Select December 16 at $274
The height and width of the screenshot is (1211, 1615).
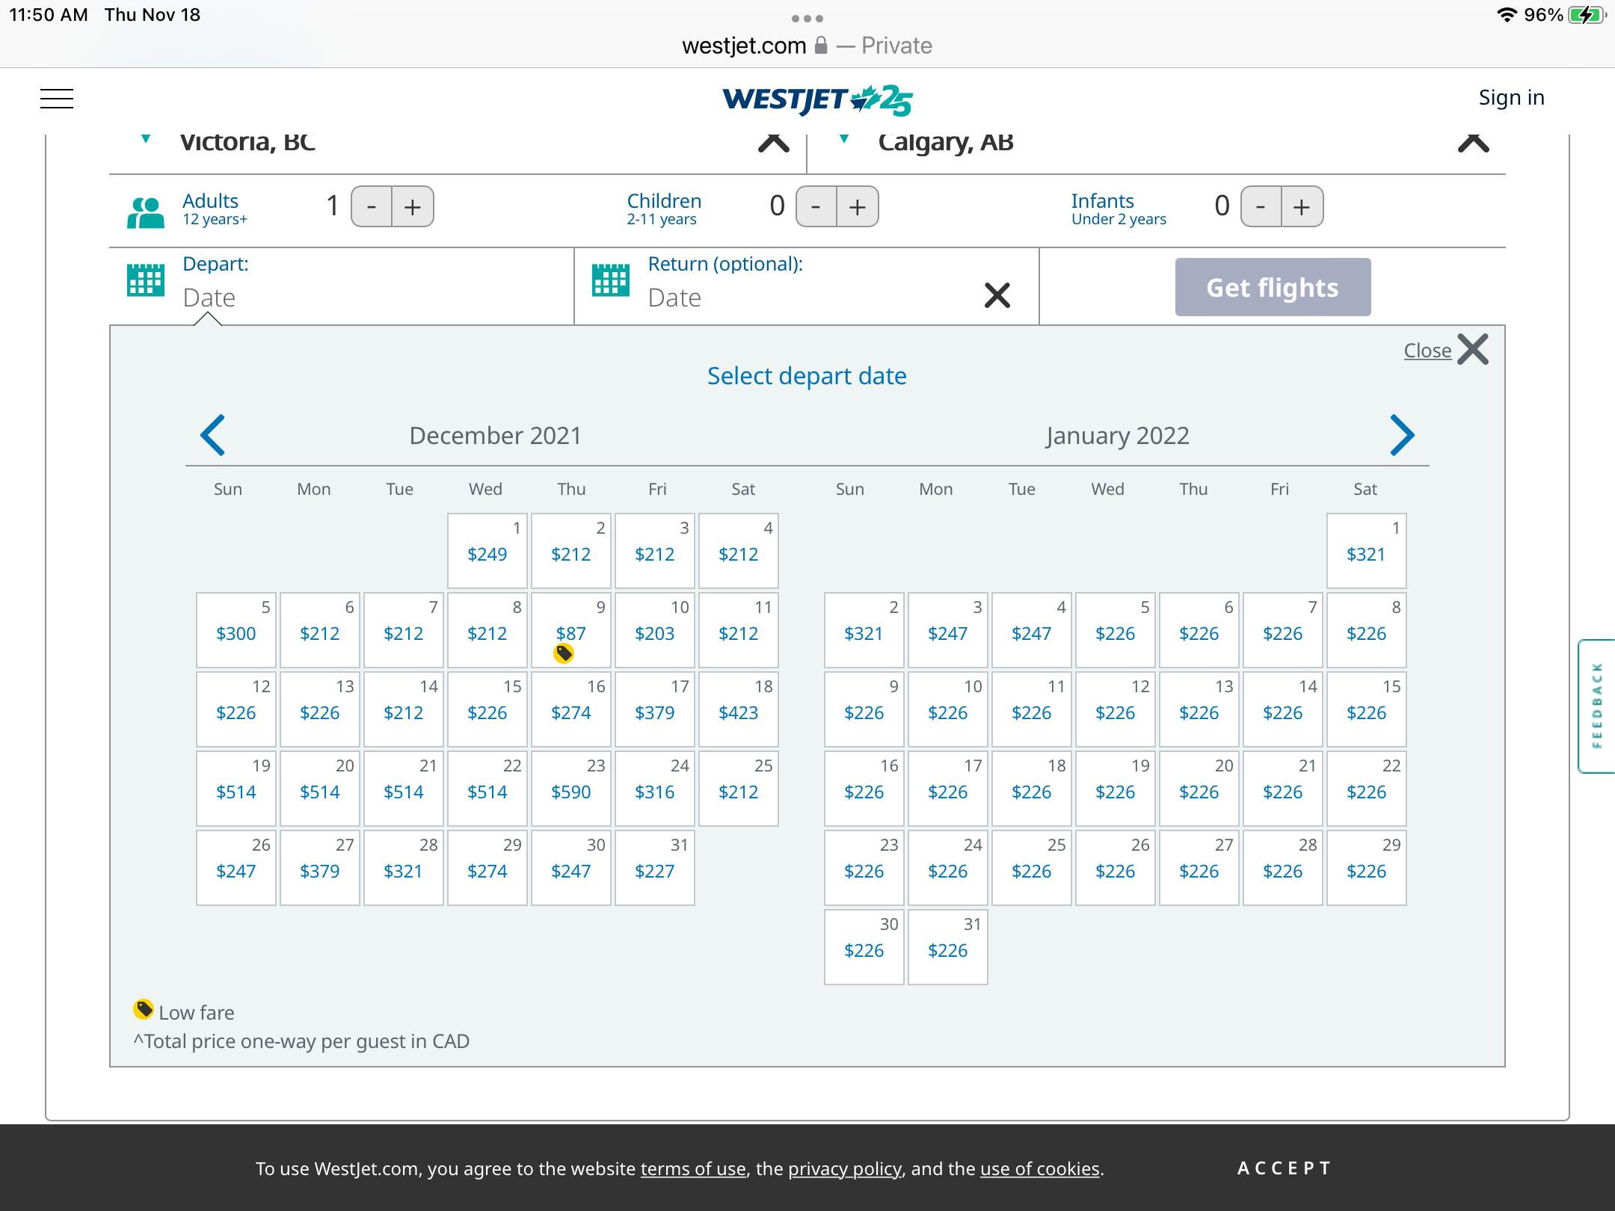click(x=571, y=709)
